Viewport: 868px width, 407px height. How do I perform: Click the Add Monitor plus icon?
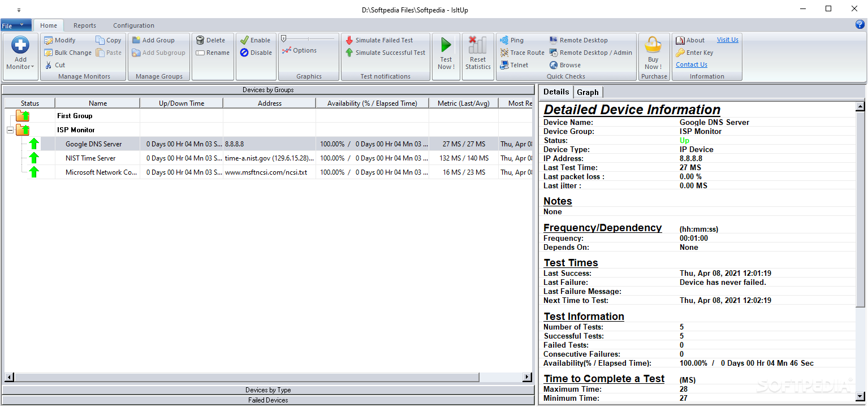click(20, 46)
